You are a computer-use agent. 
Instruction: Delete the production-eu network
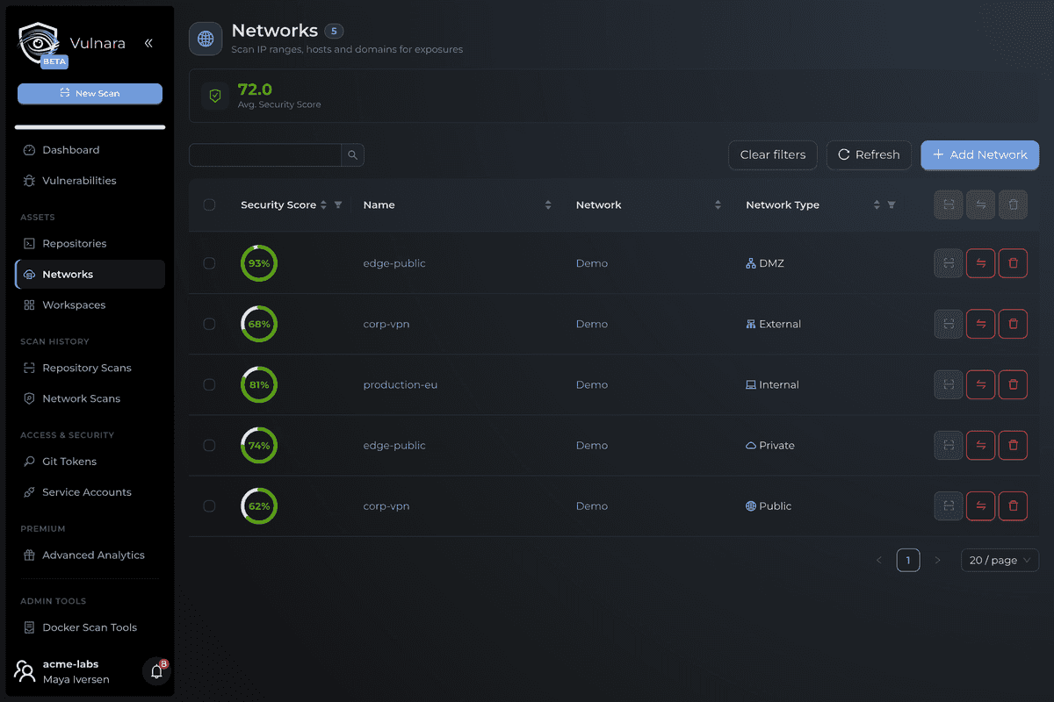pos(1013,384)
